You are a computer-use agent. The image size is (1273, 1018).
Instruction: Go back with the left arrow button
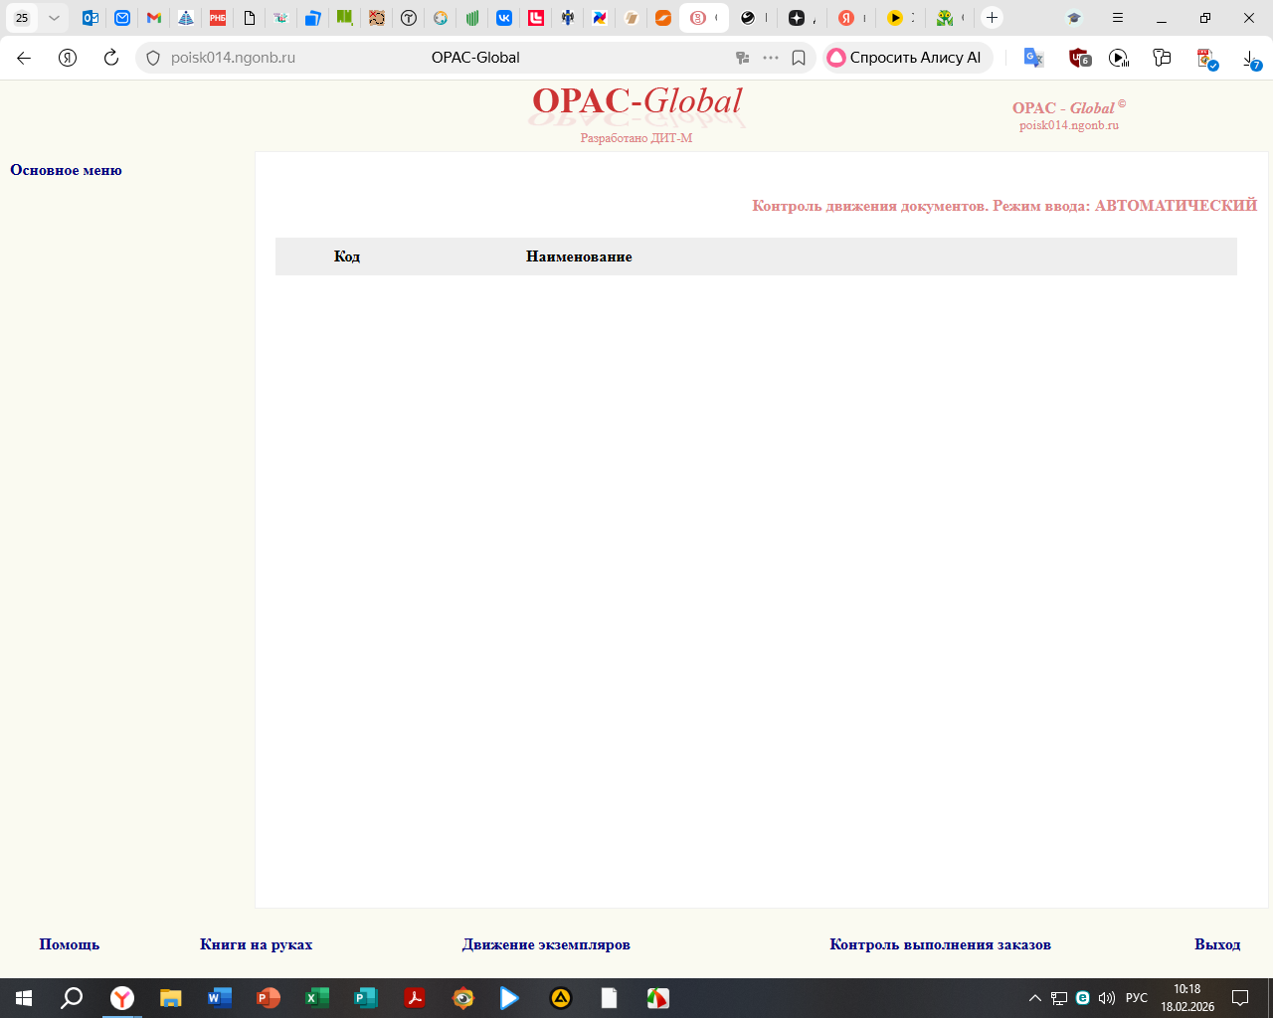pos(24,58)
